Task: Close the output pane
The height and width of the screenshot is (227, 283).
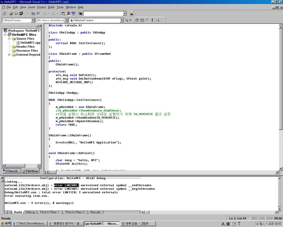Action: (2, 178)
